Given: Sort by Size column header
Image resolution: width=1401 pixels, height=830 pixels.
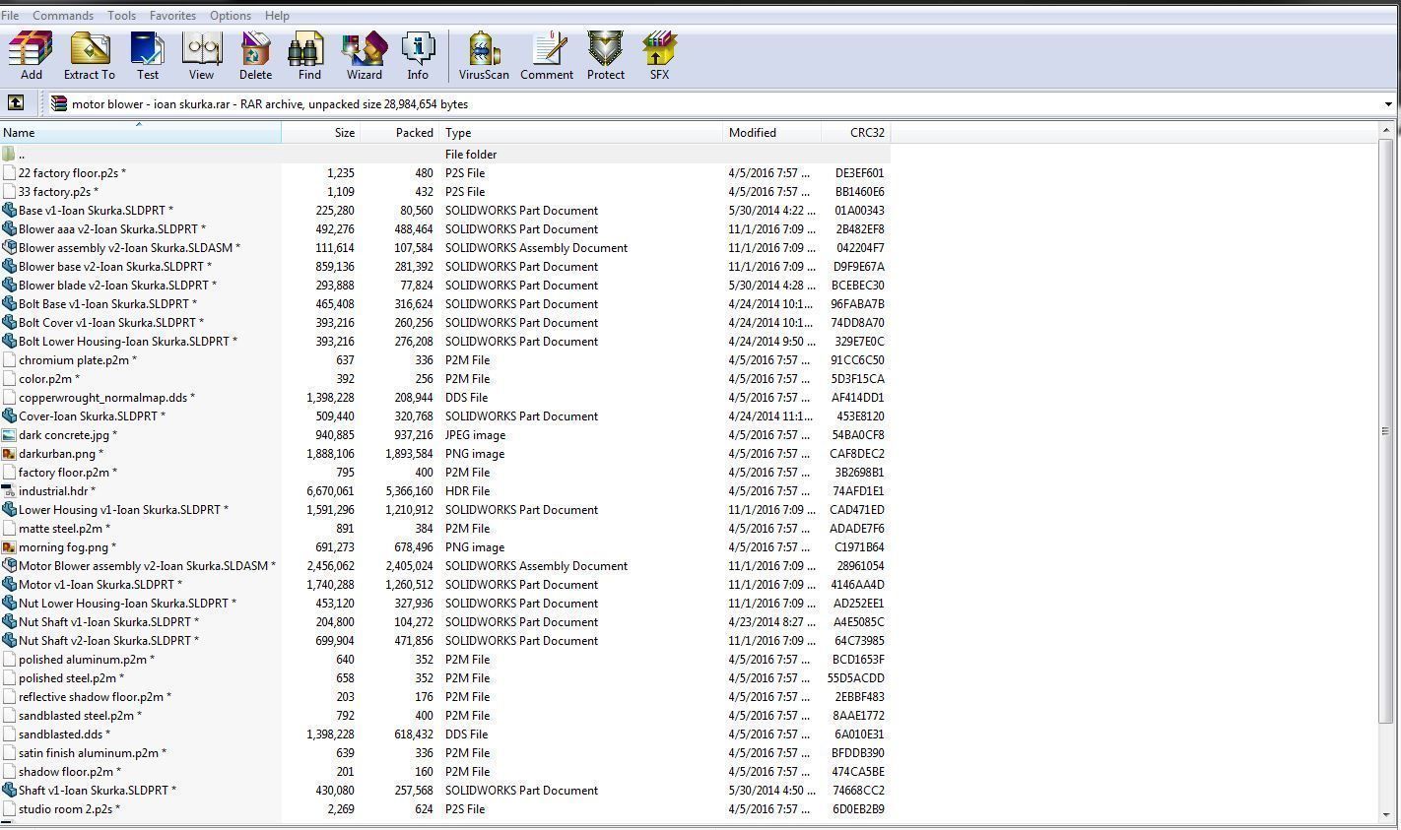Looking at the screenshot, I should (x=321, y=132).
